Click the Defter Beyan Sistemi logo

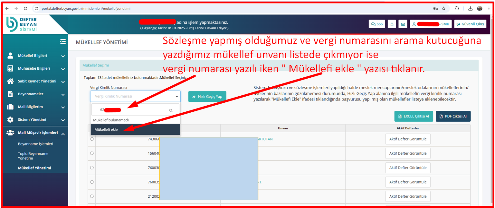point(23,24)
